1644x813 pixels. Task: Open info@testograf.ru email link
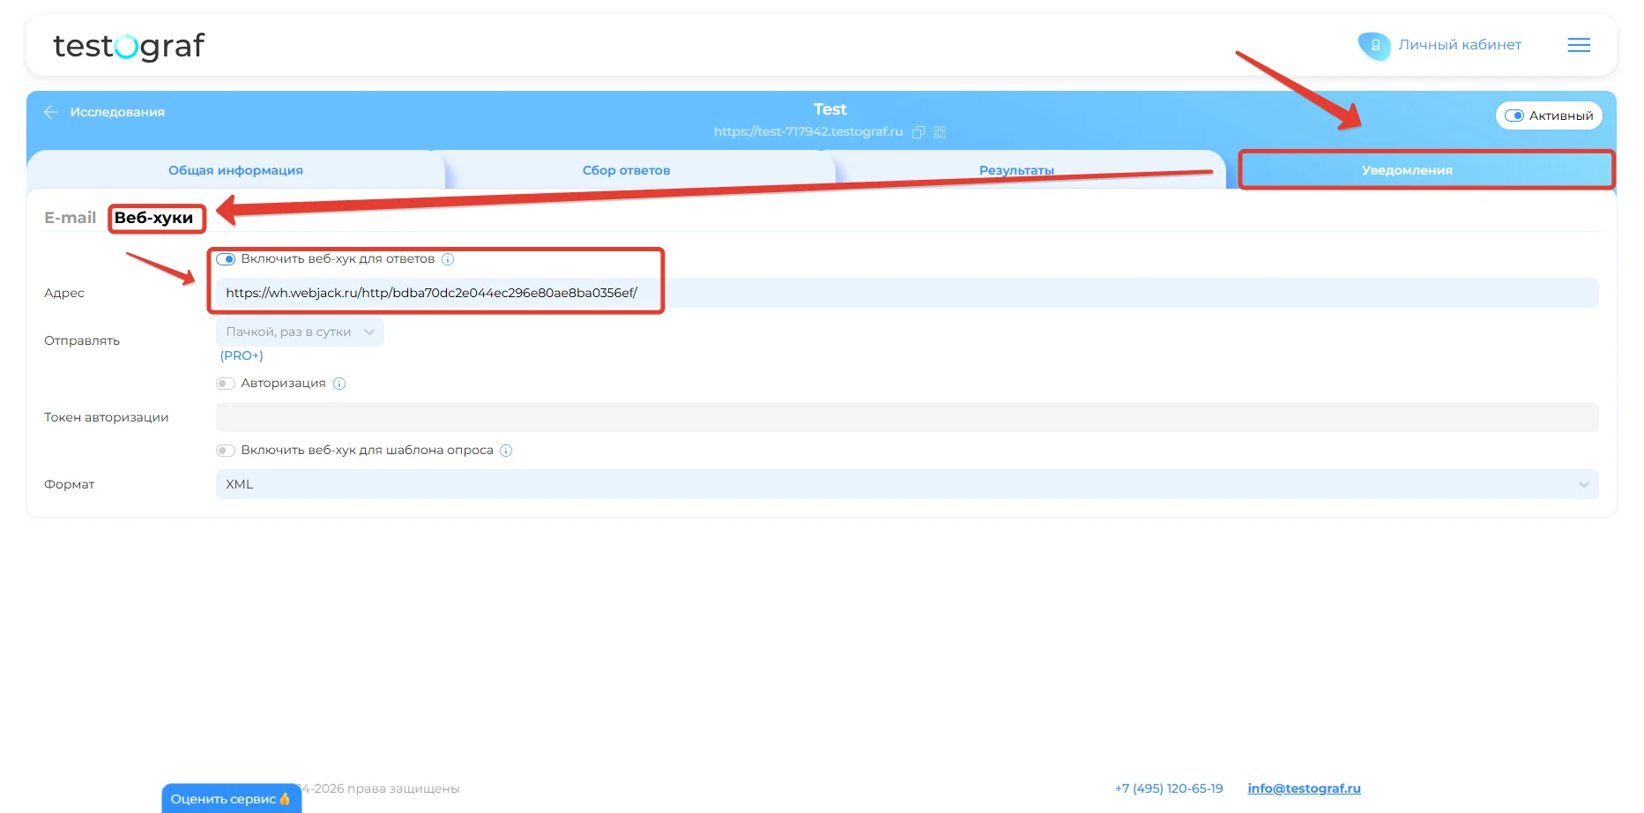tap(1304, 788)
